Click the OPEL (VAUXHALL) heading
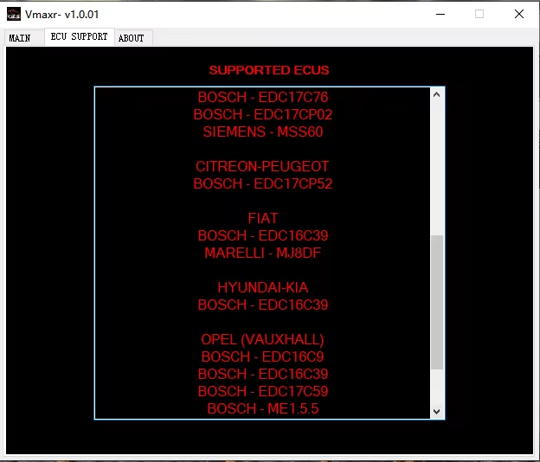This screenshot has height=462, width=540. [263, 339]
